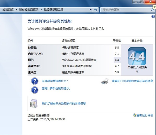Viewport: 156px width, 135px height.
Task: Click the 6.8 processor subscore
Action: 117,48
